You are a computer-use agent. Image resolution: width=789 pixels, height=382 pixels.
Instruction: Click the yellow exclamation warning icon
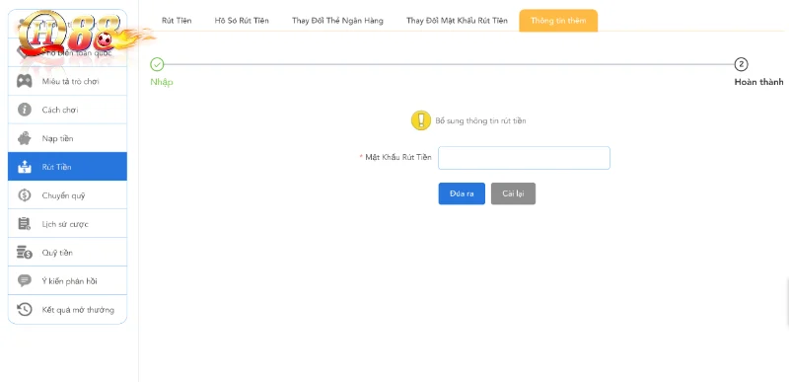click(421, 120)
